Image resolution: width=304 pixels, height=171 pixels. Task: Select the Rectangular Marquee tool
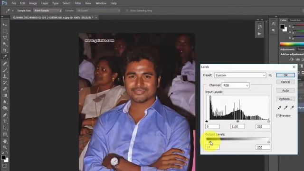coord(5,31)
